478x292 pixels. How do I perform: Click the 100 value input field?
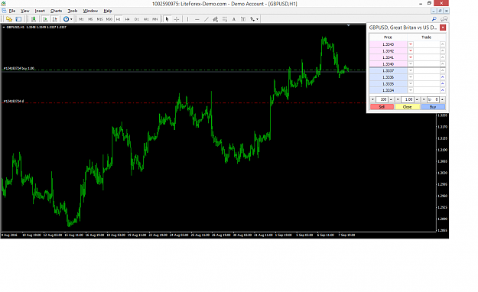pyautogui.click(x=382, y=99)
